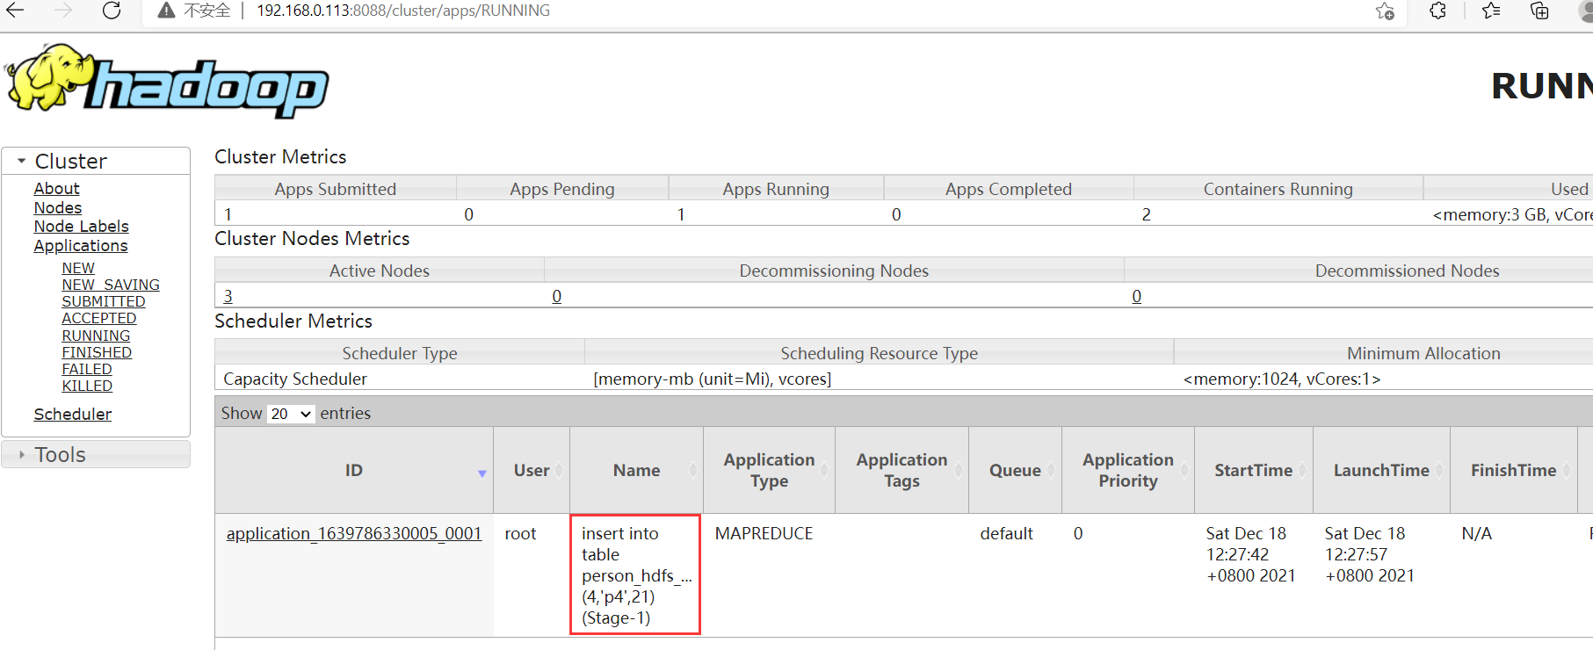Click the Active Nodes count 3
Image resolution: width=1593 pixels, height=650 pixels.
(x=228, y=297)
